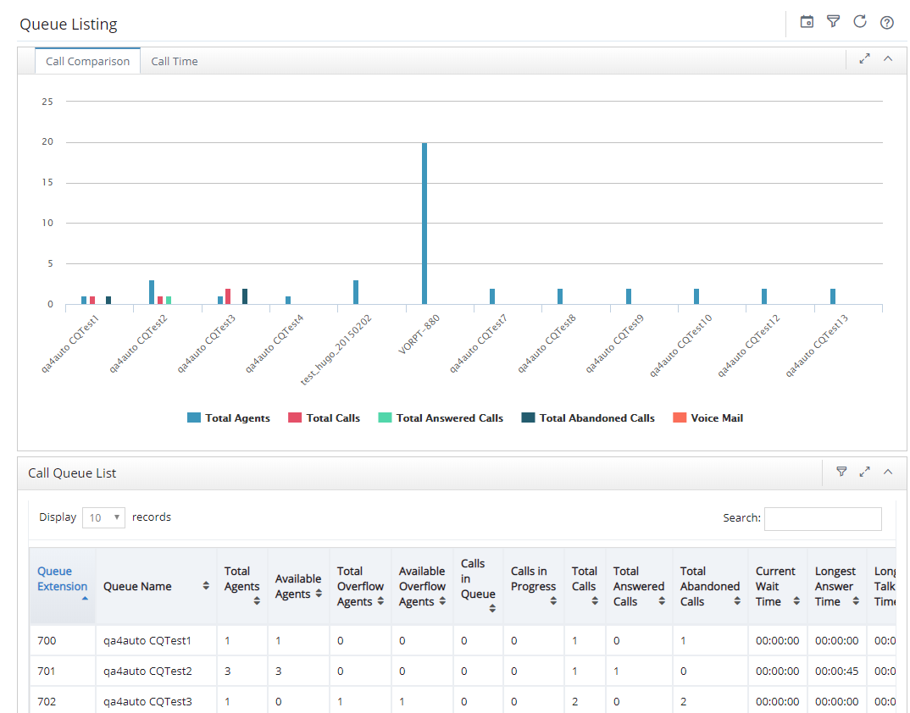Collapse the Call Queue List panel

coord(888,472)
